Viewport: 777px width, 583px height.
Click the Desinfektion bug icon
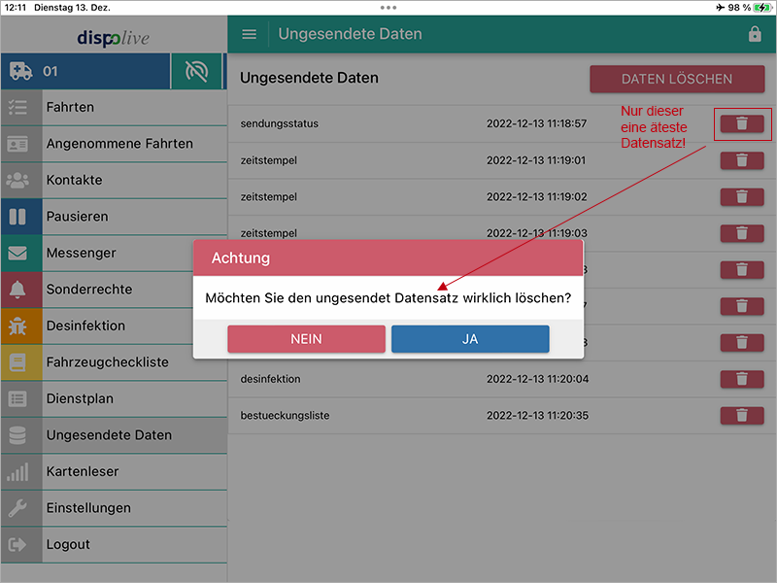[x=17, y=326]
